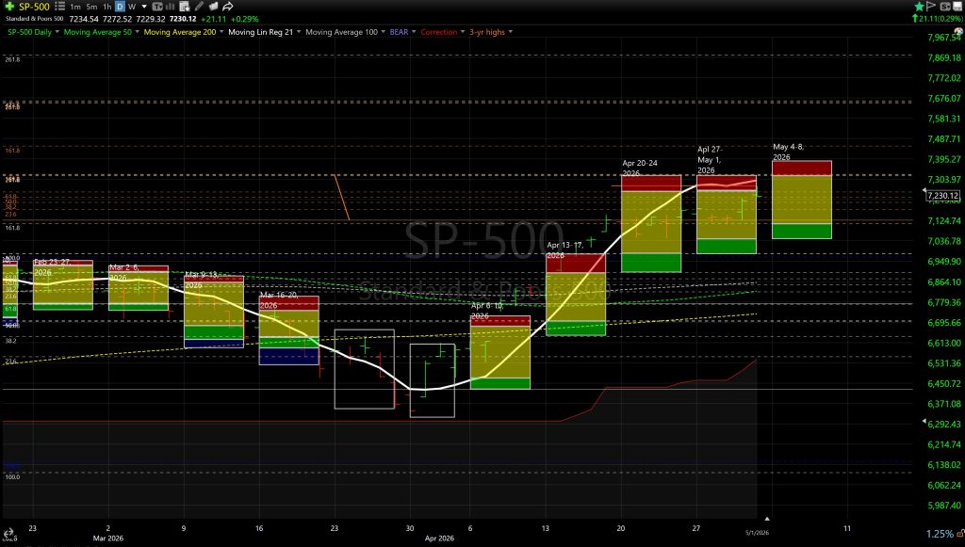Click the green plus add-symbol icon
The height and width of the screenshot is (547, 965).
coord(9,7)
